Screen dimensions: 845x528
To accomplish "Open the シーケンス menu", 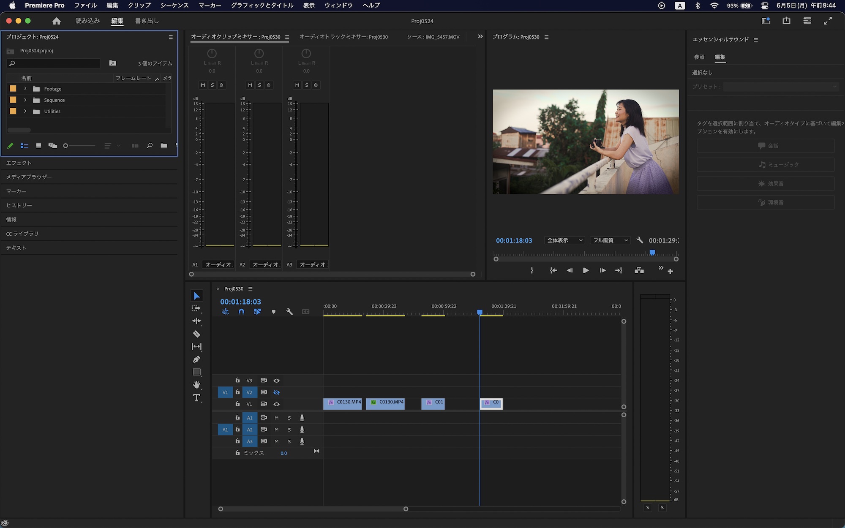I will [174, 5].
